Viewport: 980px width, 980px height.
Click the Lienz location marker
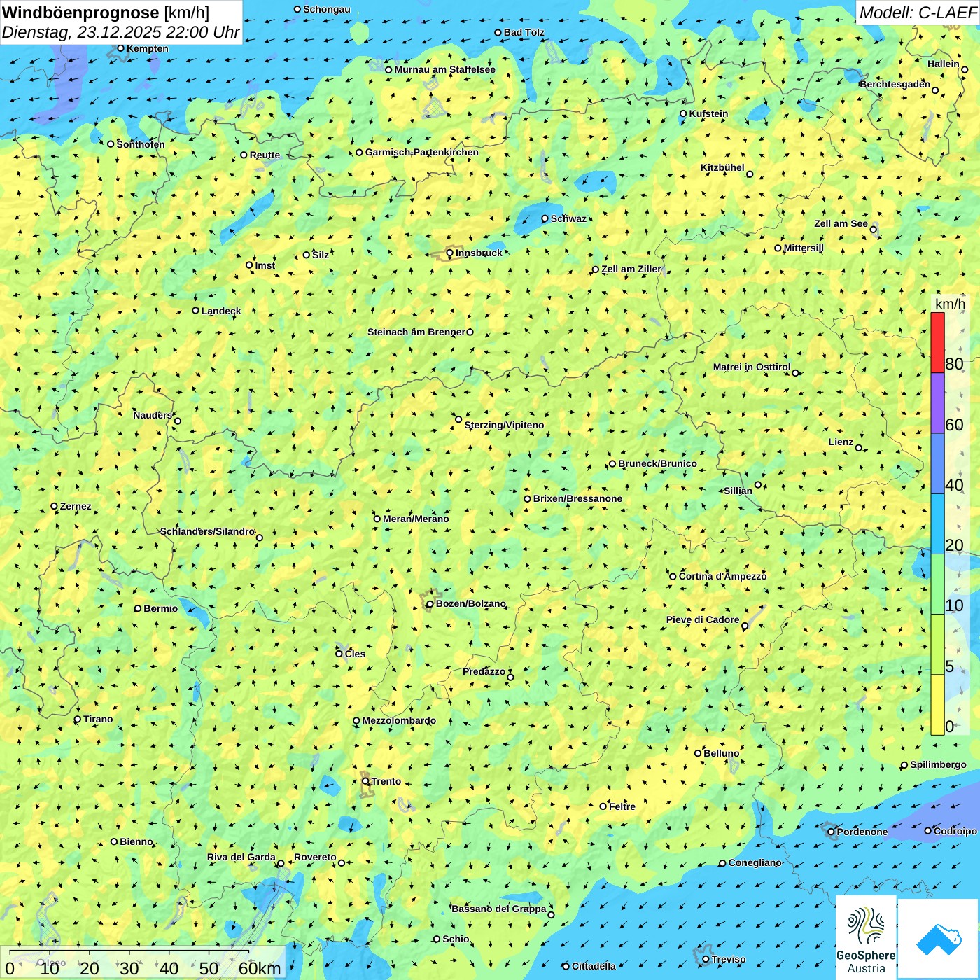[859, 448]
